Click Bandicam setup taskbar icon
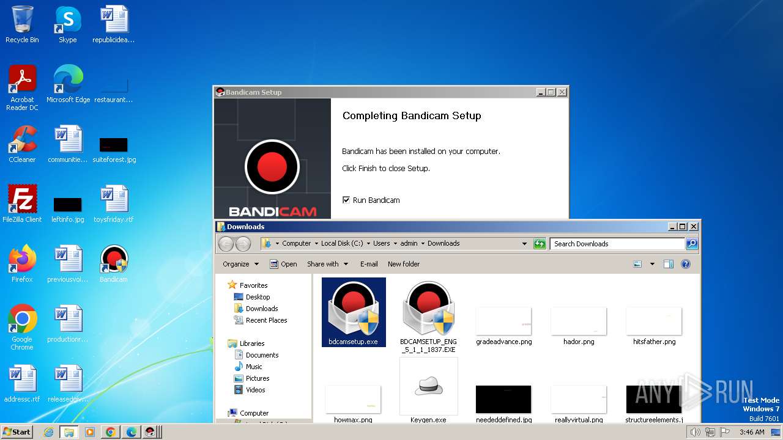 click(x=151, y=432)
